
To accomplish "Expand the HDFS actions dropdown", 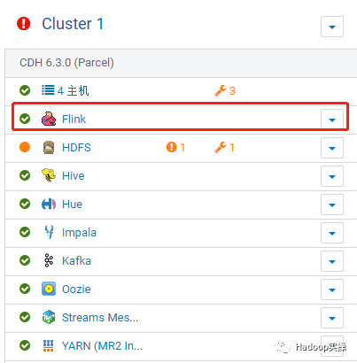I will [x=332, y=148].
